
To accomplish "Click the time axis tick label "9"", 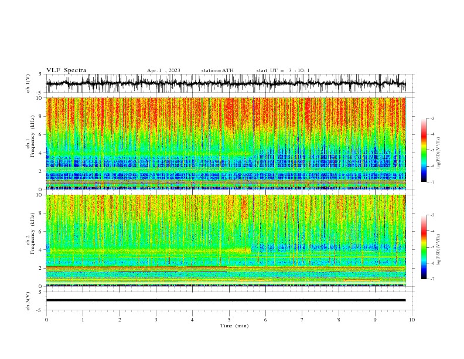I will click(x=375, y=320).
